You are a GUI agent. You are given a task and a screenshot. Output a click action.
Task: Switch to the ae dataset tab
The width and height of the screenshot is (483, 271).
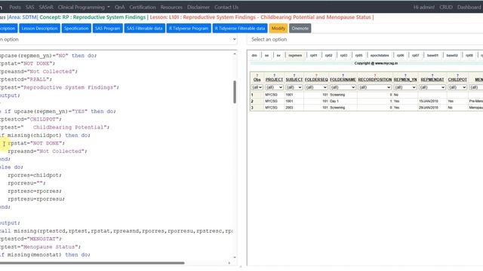click(266, 55)
